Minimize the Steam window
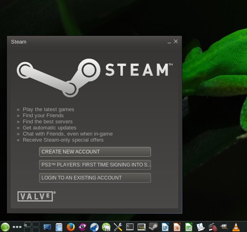 pyautogui.click(x=169, y=42)
